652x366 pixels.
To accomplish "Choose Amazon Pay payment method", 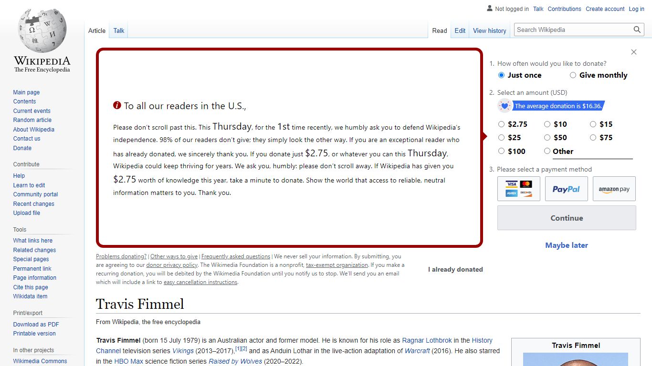I will [614, 189].
